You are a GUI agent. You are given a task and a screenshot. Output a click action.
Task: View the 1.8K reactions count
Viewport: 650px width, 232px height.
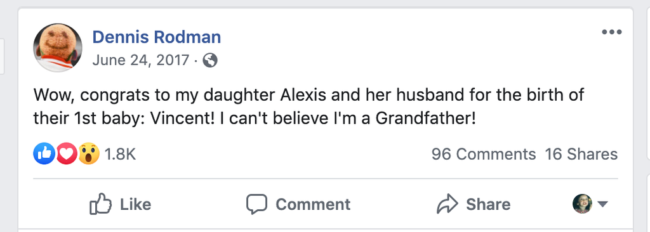(120, 154)
